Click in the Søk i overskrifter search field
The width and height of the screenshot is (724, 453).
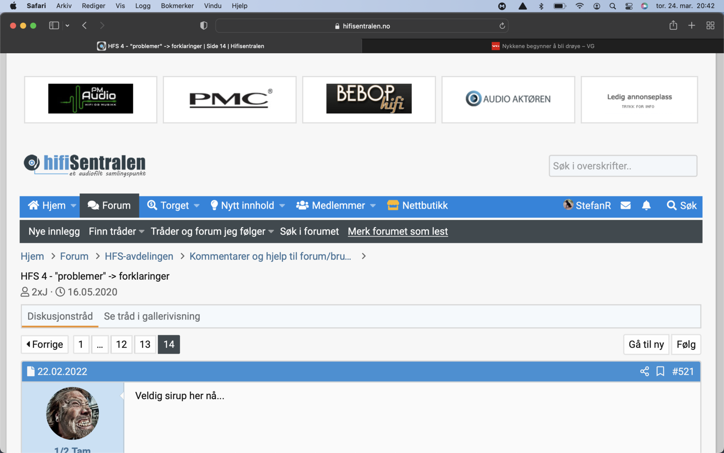click(623, 166)
